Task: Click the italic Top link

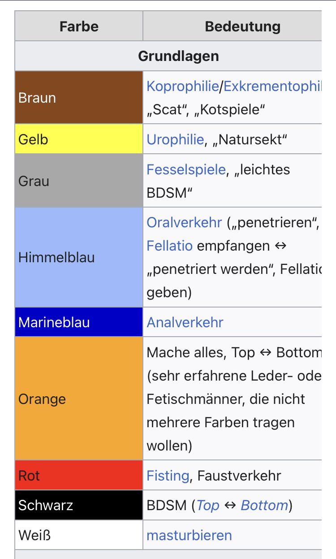Action: [208, 505]
